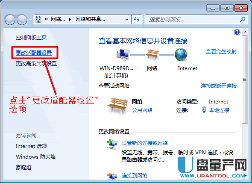Expand the breadcrumb arrow after 网络...
This screenshot has height=183, width=252.
[x=70, y=20]
